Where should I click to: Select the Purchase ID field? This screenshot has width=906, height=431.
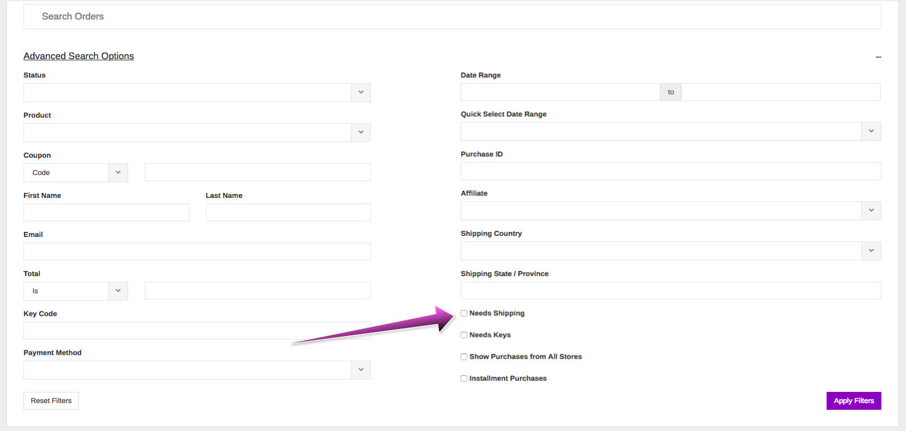[x=671, y=171]
